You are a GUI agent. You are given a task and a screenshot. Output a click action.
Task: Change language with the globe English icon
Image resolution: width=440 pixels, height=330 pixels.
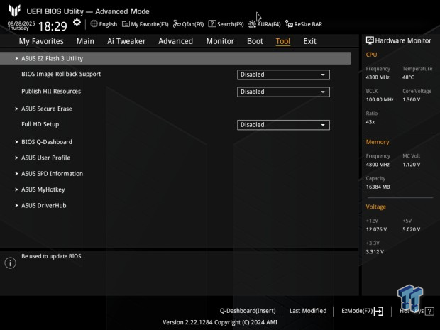coord(104,24)
